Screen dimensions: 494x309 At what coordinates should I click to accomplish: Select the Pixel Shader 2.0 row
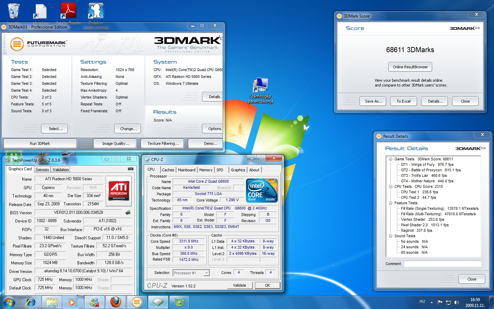[425, 225]
